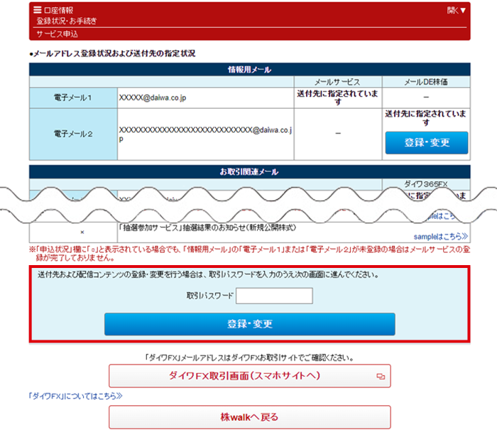The width and height of the screenshot is (497, 430).
Task: Click the 電子メール2 row label
Action: 73,134
